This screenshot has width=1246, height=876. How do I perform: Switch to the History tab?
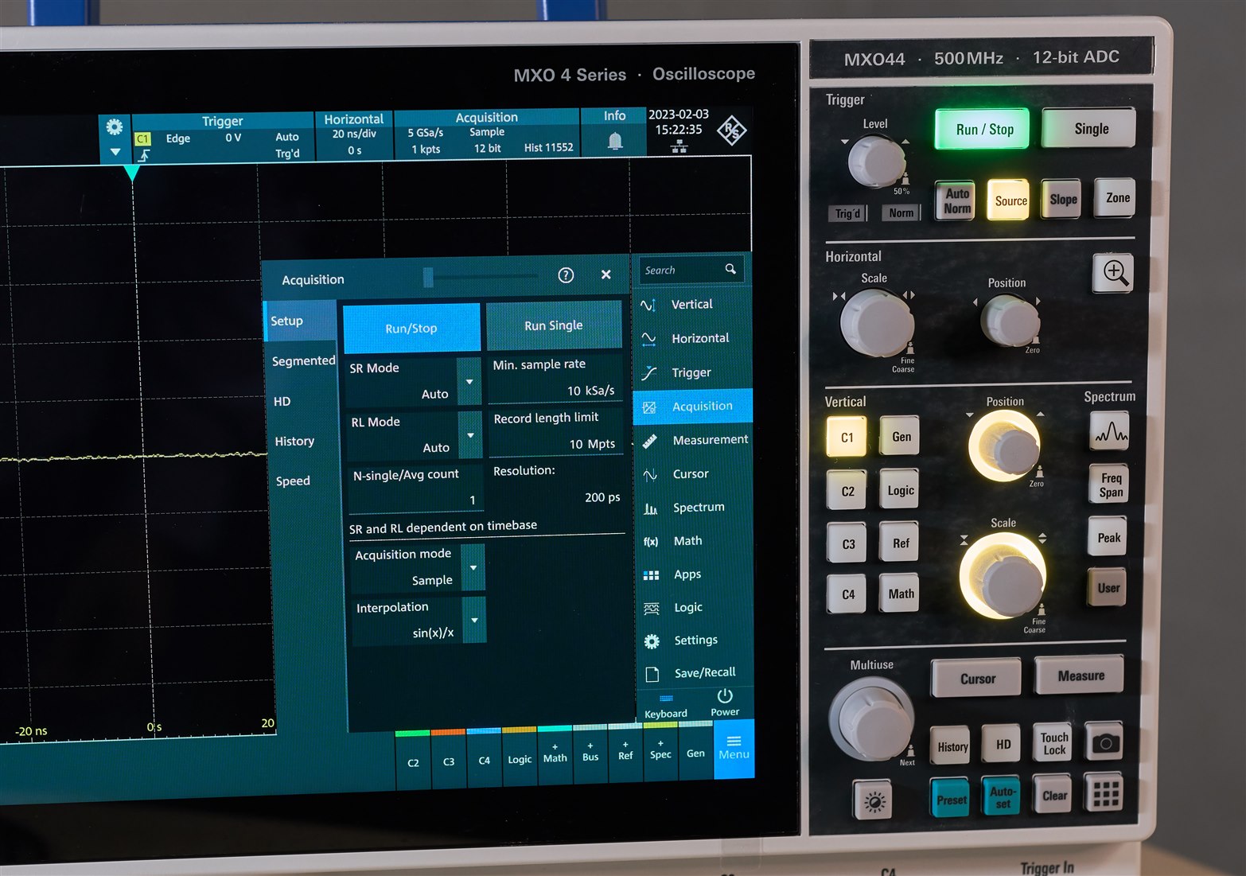tap(302, 442)
